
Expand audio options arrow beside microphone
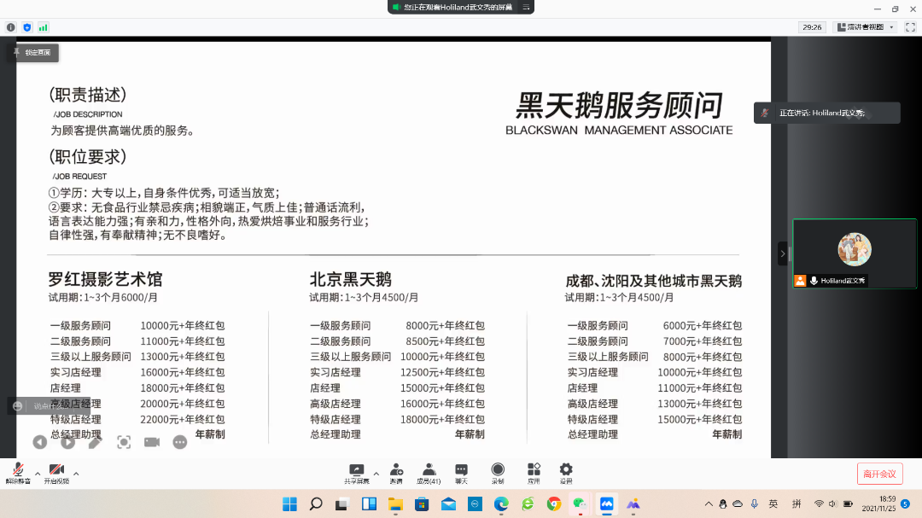[38, 473]
